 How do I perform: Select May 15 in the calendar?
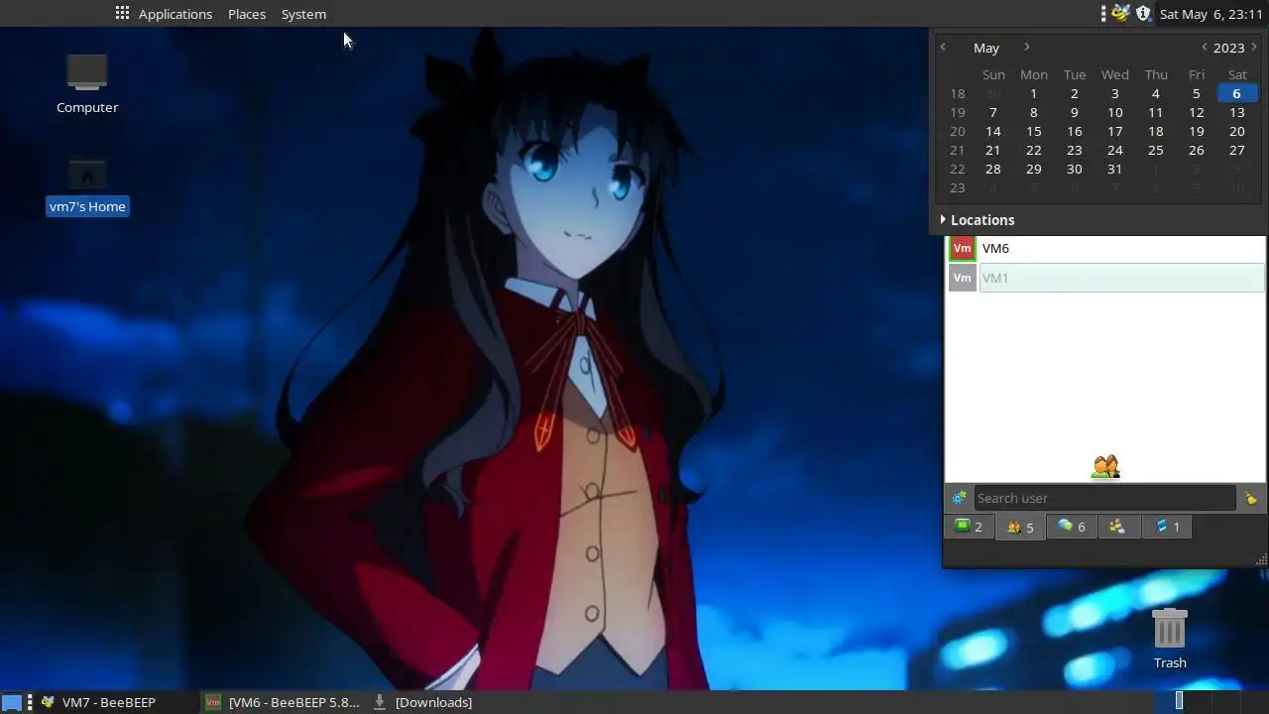coord(1033,131)
